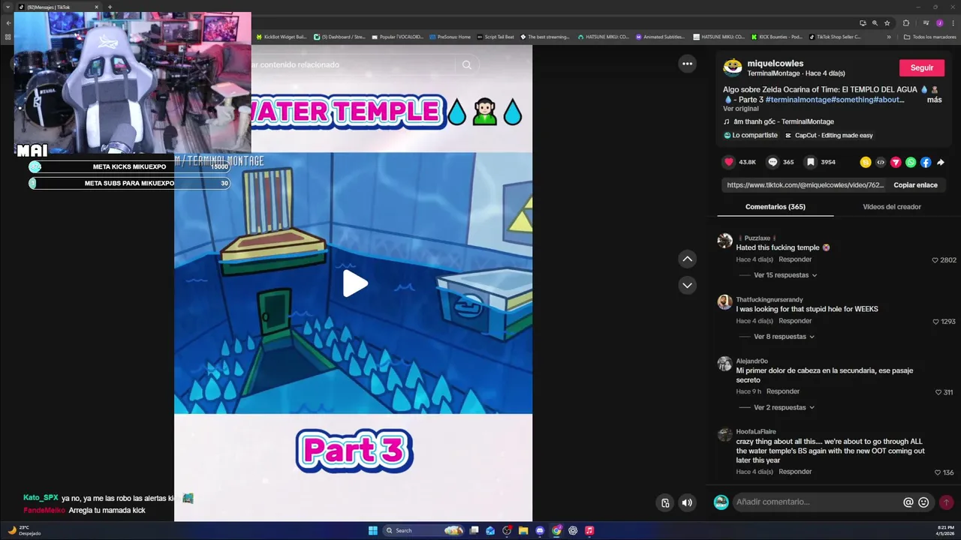Click the yellow repost icon
Image resolution: width=961 pixels, height=540 pixels.
point(866,162)
